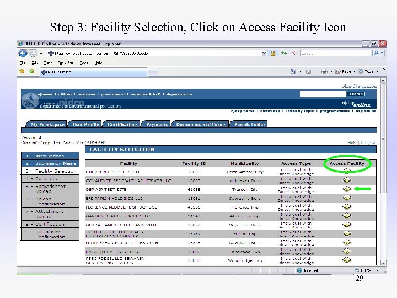Open the recent pages dropdown next to Forward

(x=41, y=54)
